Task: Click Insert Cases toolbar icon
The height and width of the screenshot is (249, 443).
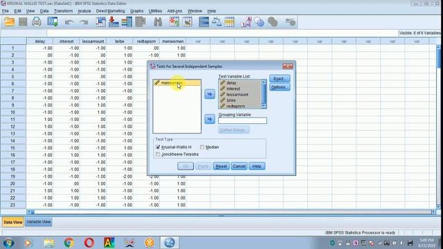Action: coord(174,21)
